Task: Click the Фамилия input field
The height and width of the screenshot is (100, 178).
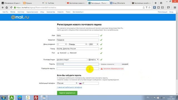Action: (x=78, y=40)
